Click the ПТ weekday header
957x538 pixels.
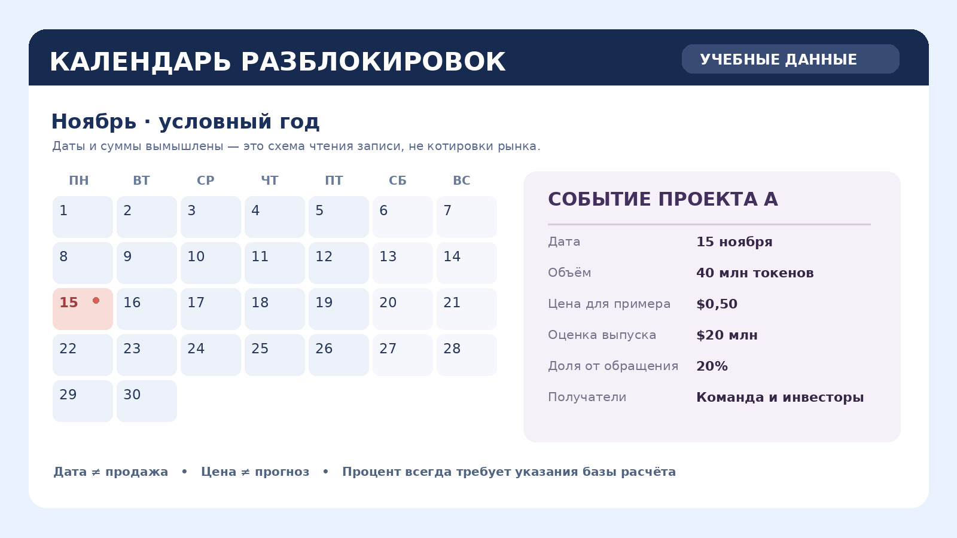coord(334,181)
